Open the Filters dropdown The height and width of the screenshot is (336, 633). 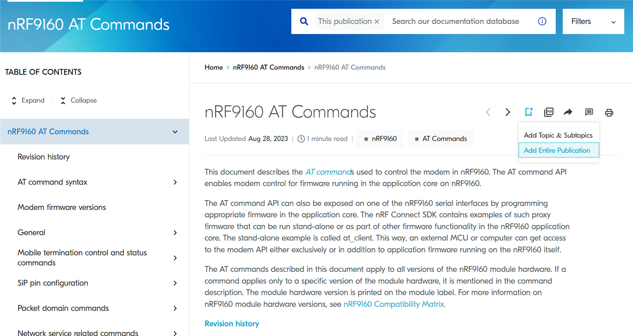click(593, 21)
